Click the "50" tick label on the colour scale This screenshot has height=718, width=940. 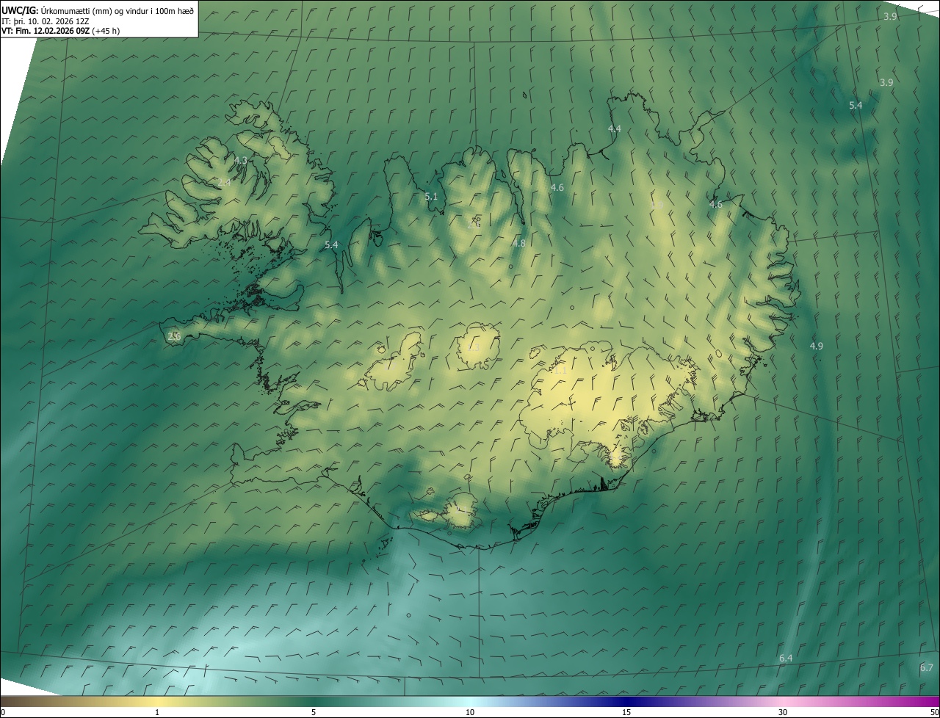[934, 712]
